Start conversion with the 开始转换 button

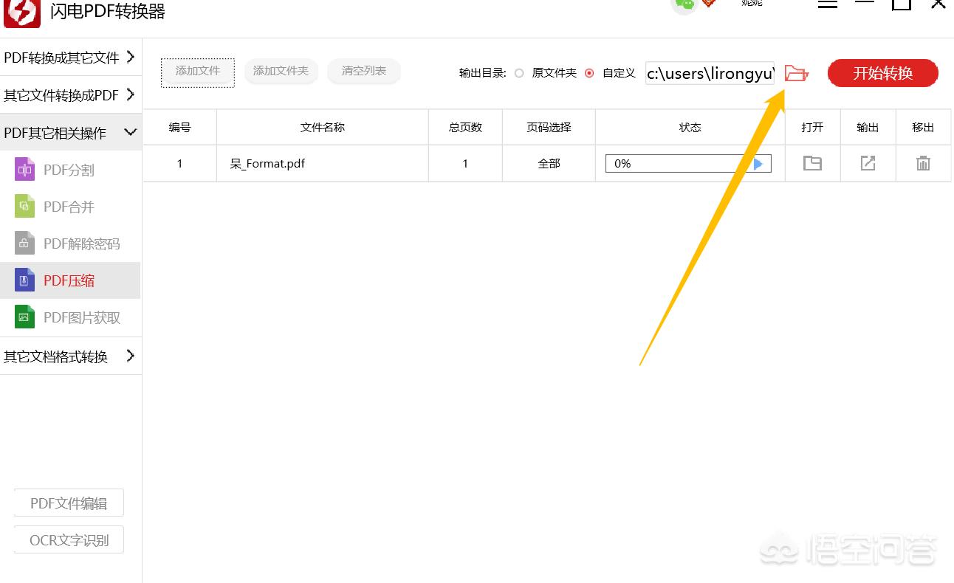pos(882,73)
